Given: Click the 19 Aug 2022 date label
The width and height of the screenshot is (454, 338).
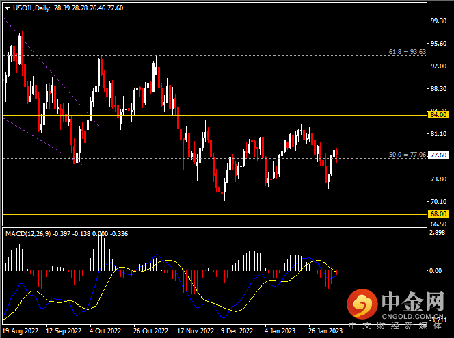Looking at the screenshot, I should [x=21, y=329].
